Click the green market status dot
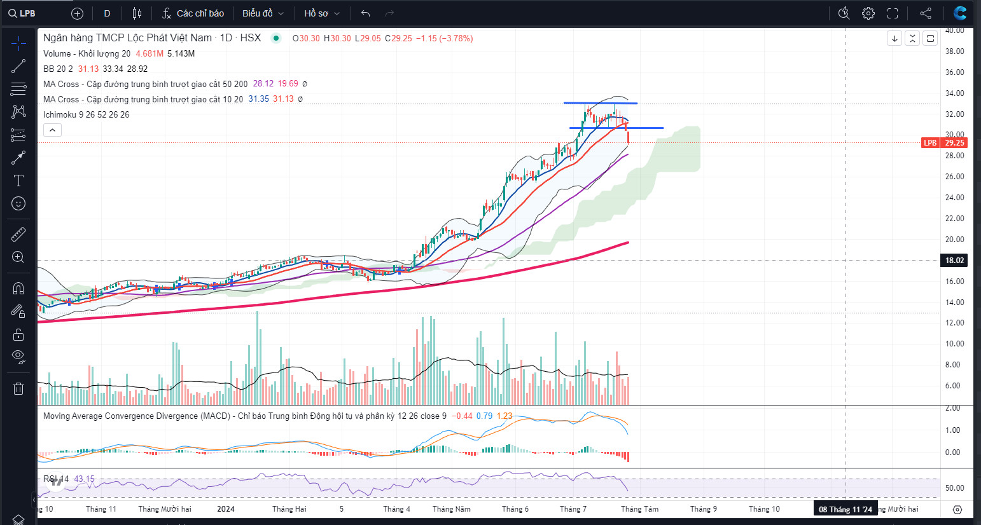 (x=276, y=38)
